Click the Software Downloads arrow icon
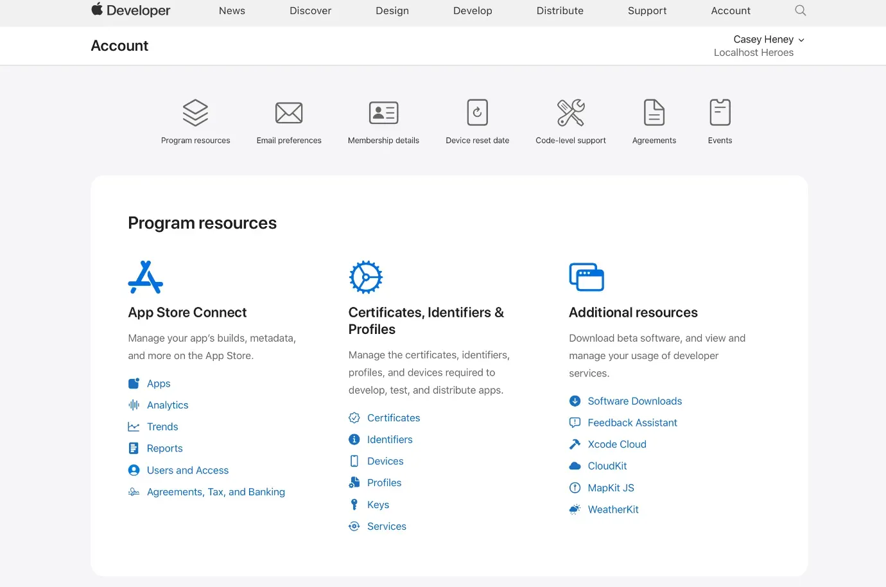This screenshot has height=587, width=886. [x=575, y=401]
